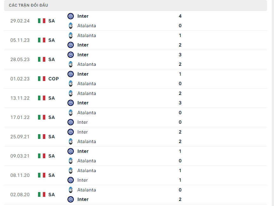Click Inter crest in 29.02.24 match
274x206 pixels.
click(x=71, y=16)
